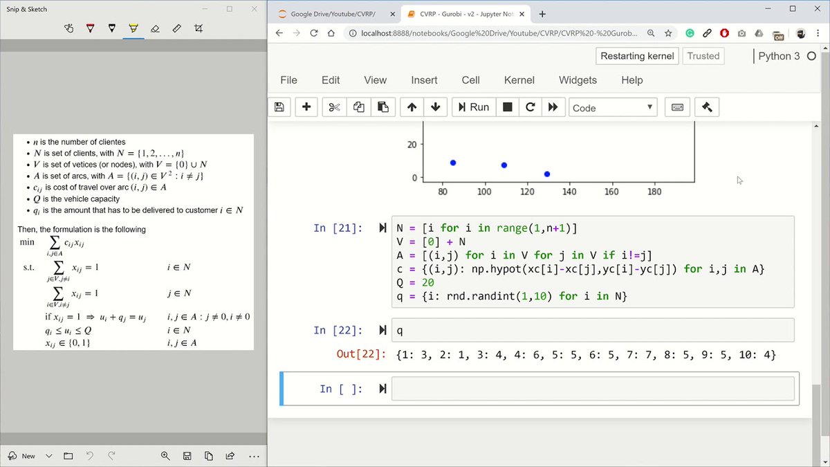Go to browser home page
Image resolution: width=830 pixels, height=467 pixels.
click(332, 33)
